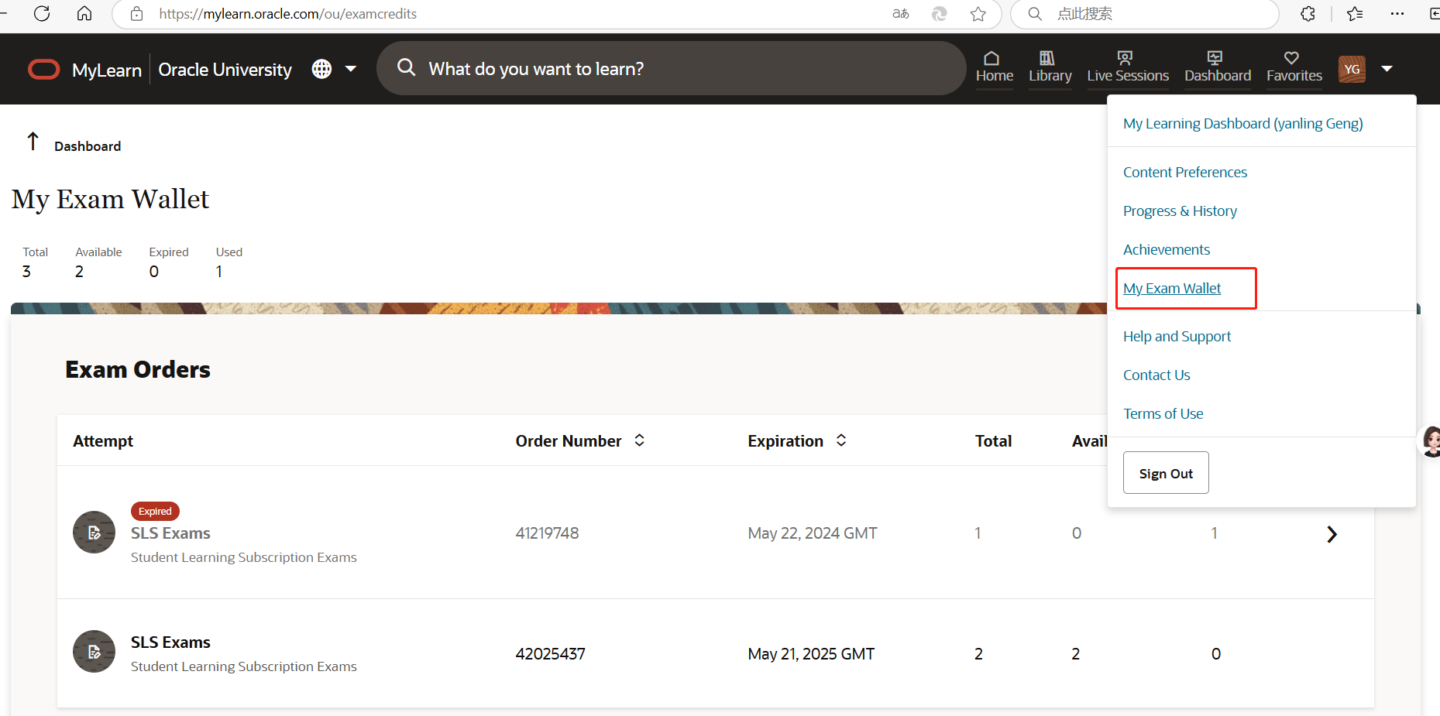Go to Home in navigation bar
Screen dimensions: 1440x716
(995, 67)
